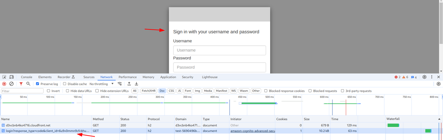Click the network Filter text box
Viewport: 443px width, 140px height.
(22, 91)
